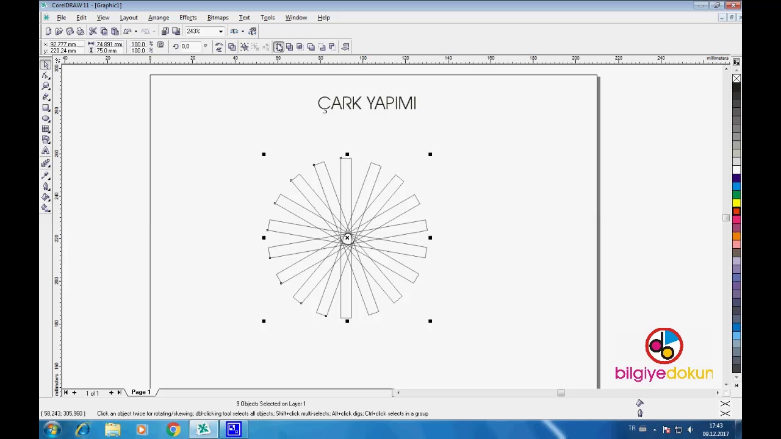Expand the Undo history dropdown arrow
Image resolution: width=781 pixels, height=439 pixels.
[135, 31]
